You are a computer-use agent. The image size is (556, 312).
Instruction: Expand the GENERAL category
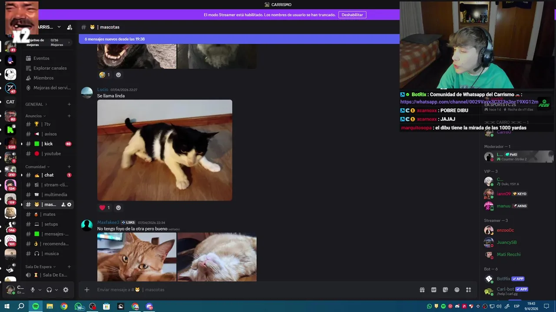click(36, 104)
